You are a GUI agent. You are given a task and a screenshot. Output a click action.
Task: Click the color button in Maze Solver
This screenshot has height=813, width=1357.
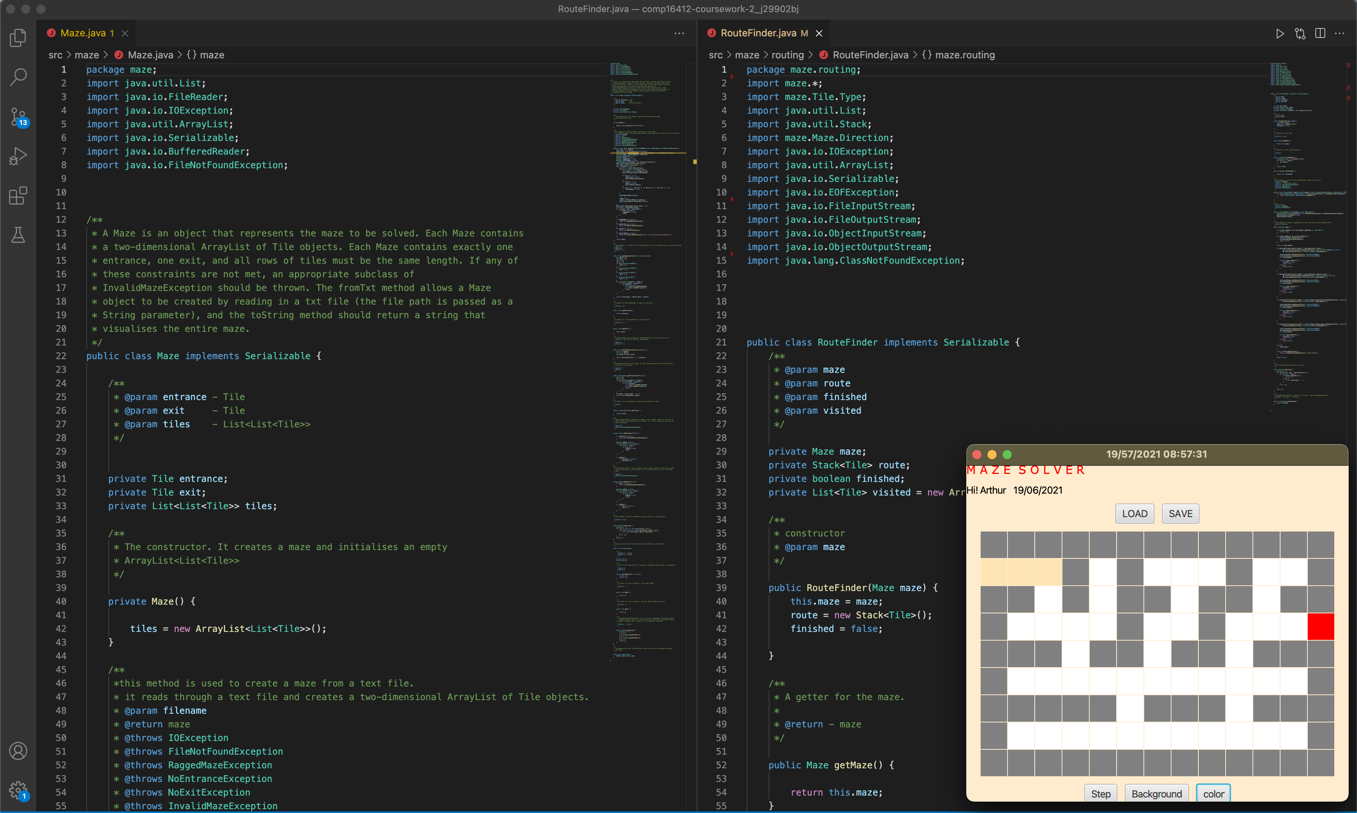(1214, 794)
